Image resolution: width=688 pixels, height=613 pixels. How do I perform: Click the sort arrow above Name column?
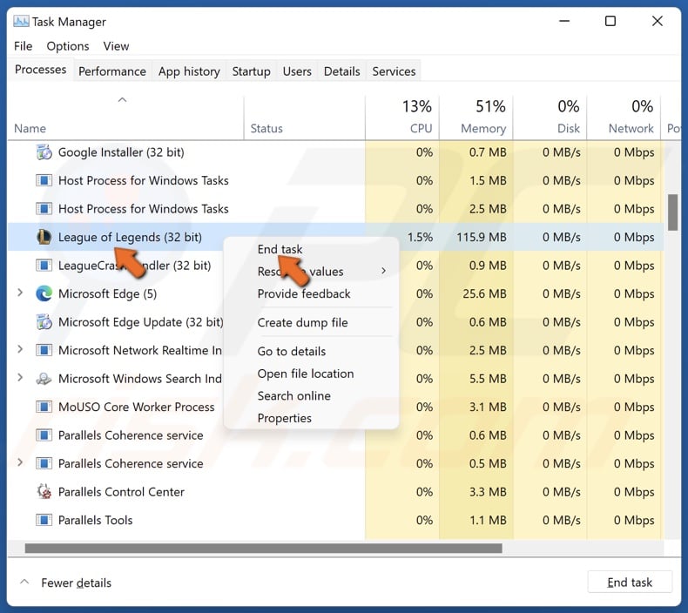tap(123, 100)
